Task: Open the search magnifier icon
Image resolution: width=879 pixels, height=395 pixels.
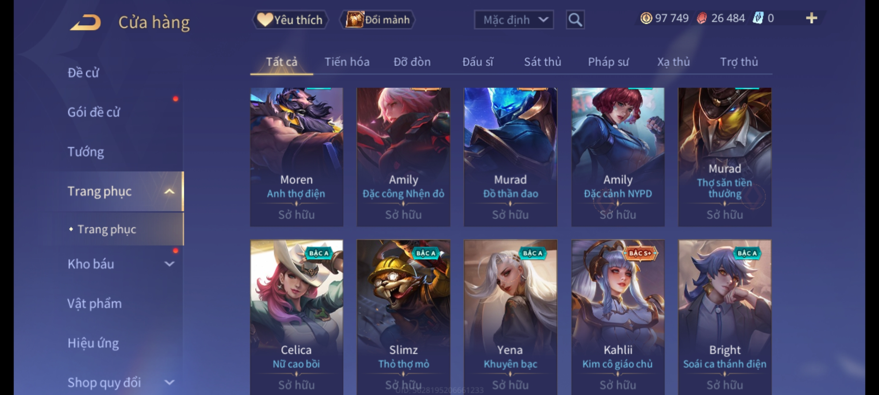Action: pyautogui.click(x=575, y=20)
